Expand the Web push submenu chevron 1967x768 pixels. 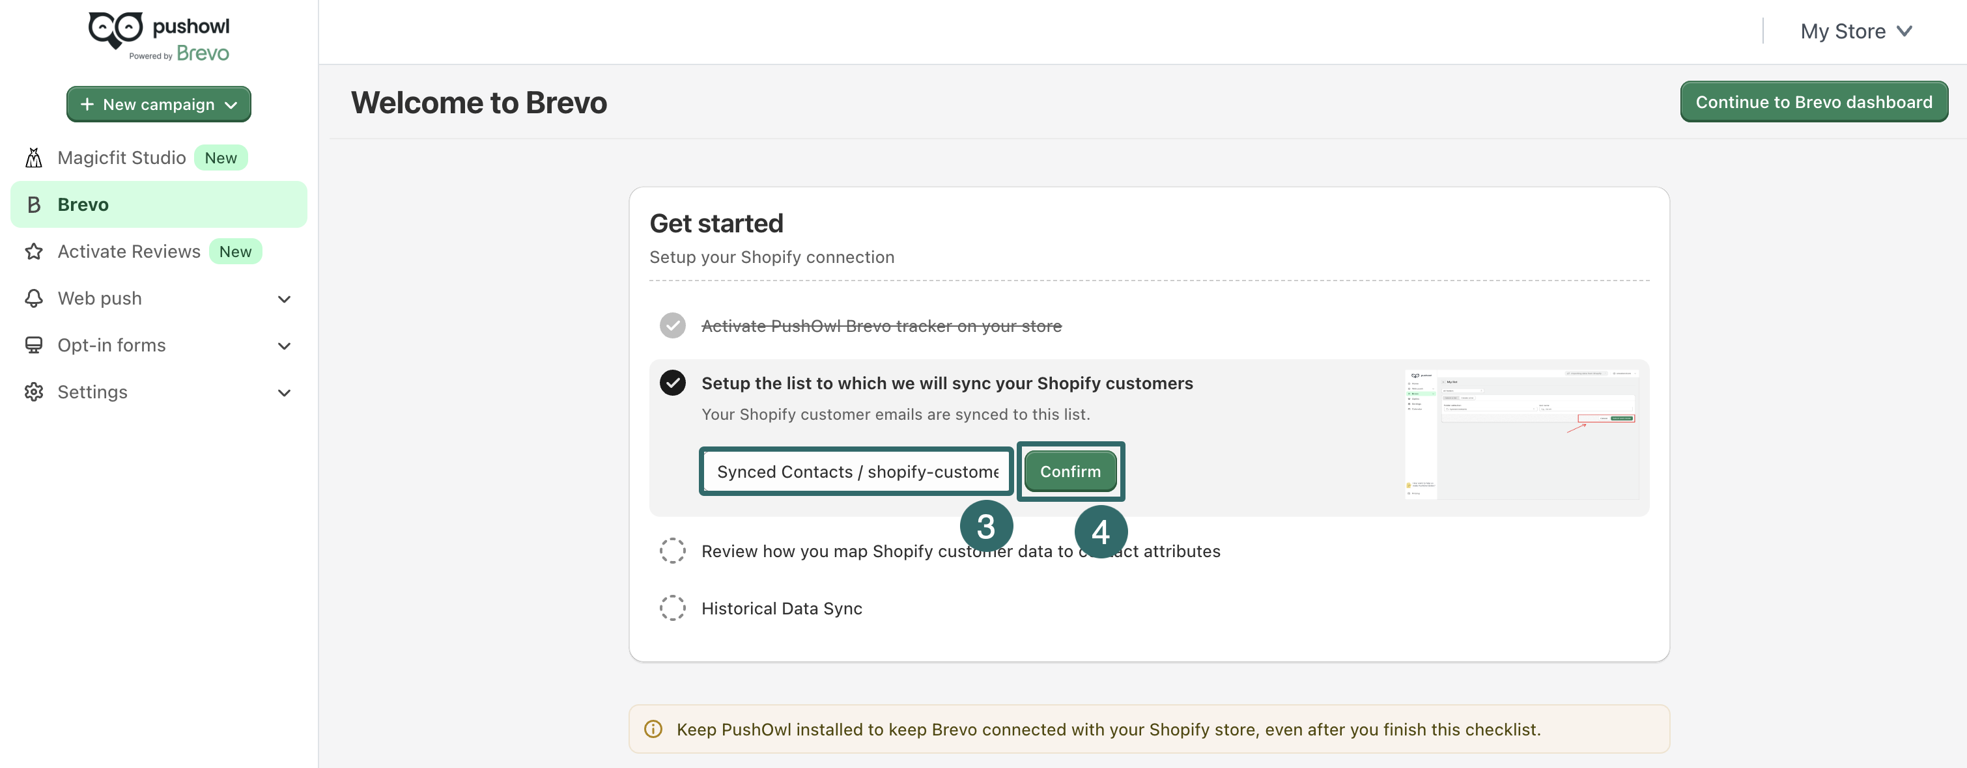284,299
